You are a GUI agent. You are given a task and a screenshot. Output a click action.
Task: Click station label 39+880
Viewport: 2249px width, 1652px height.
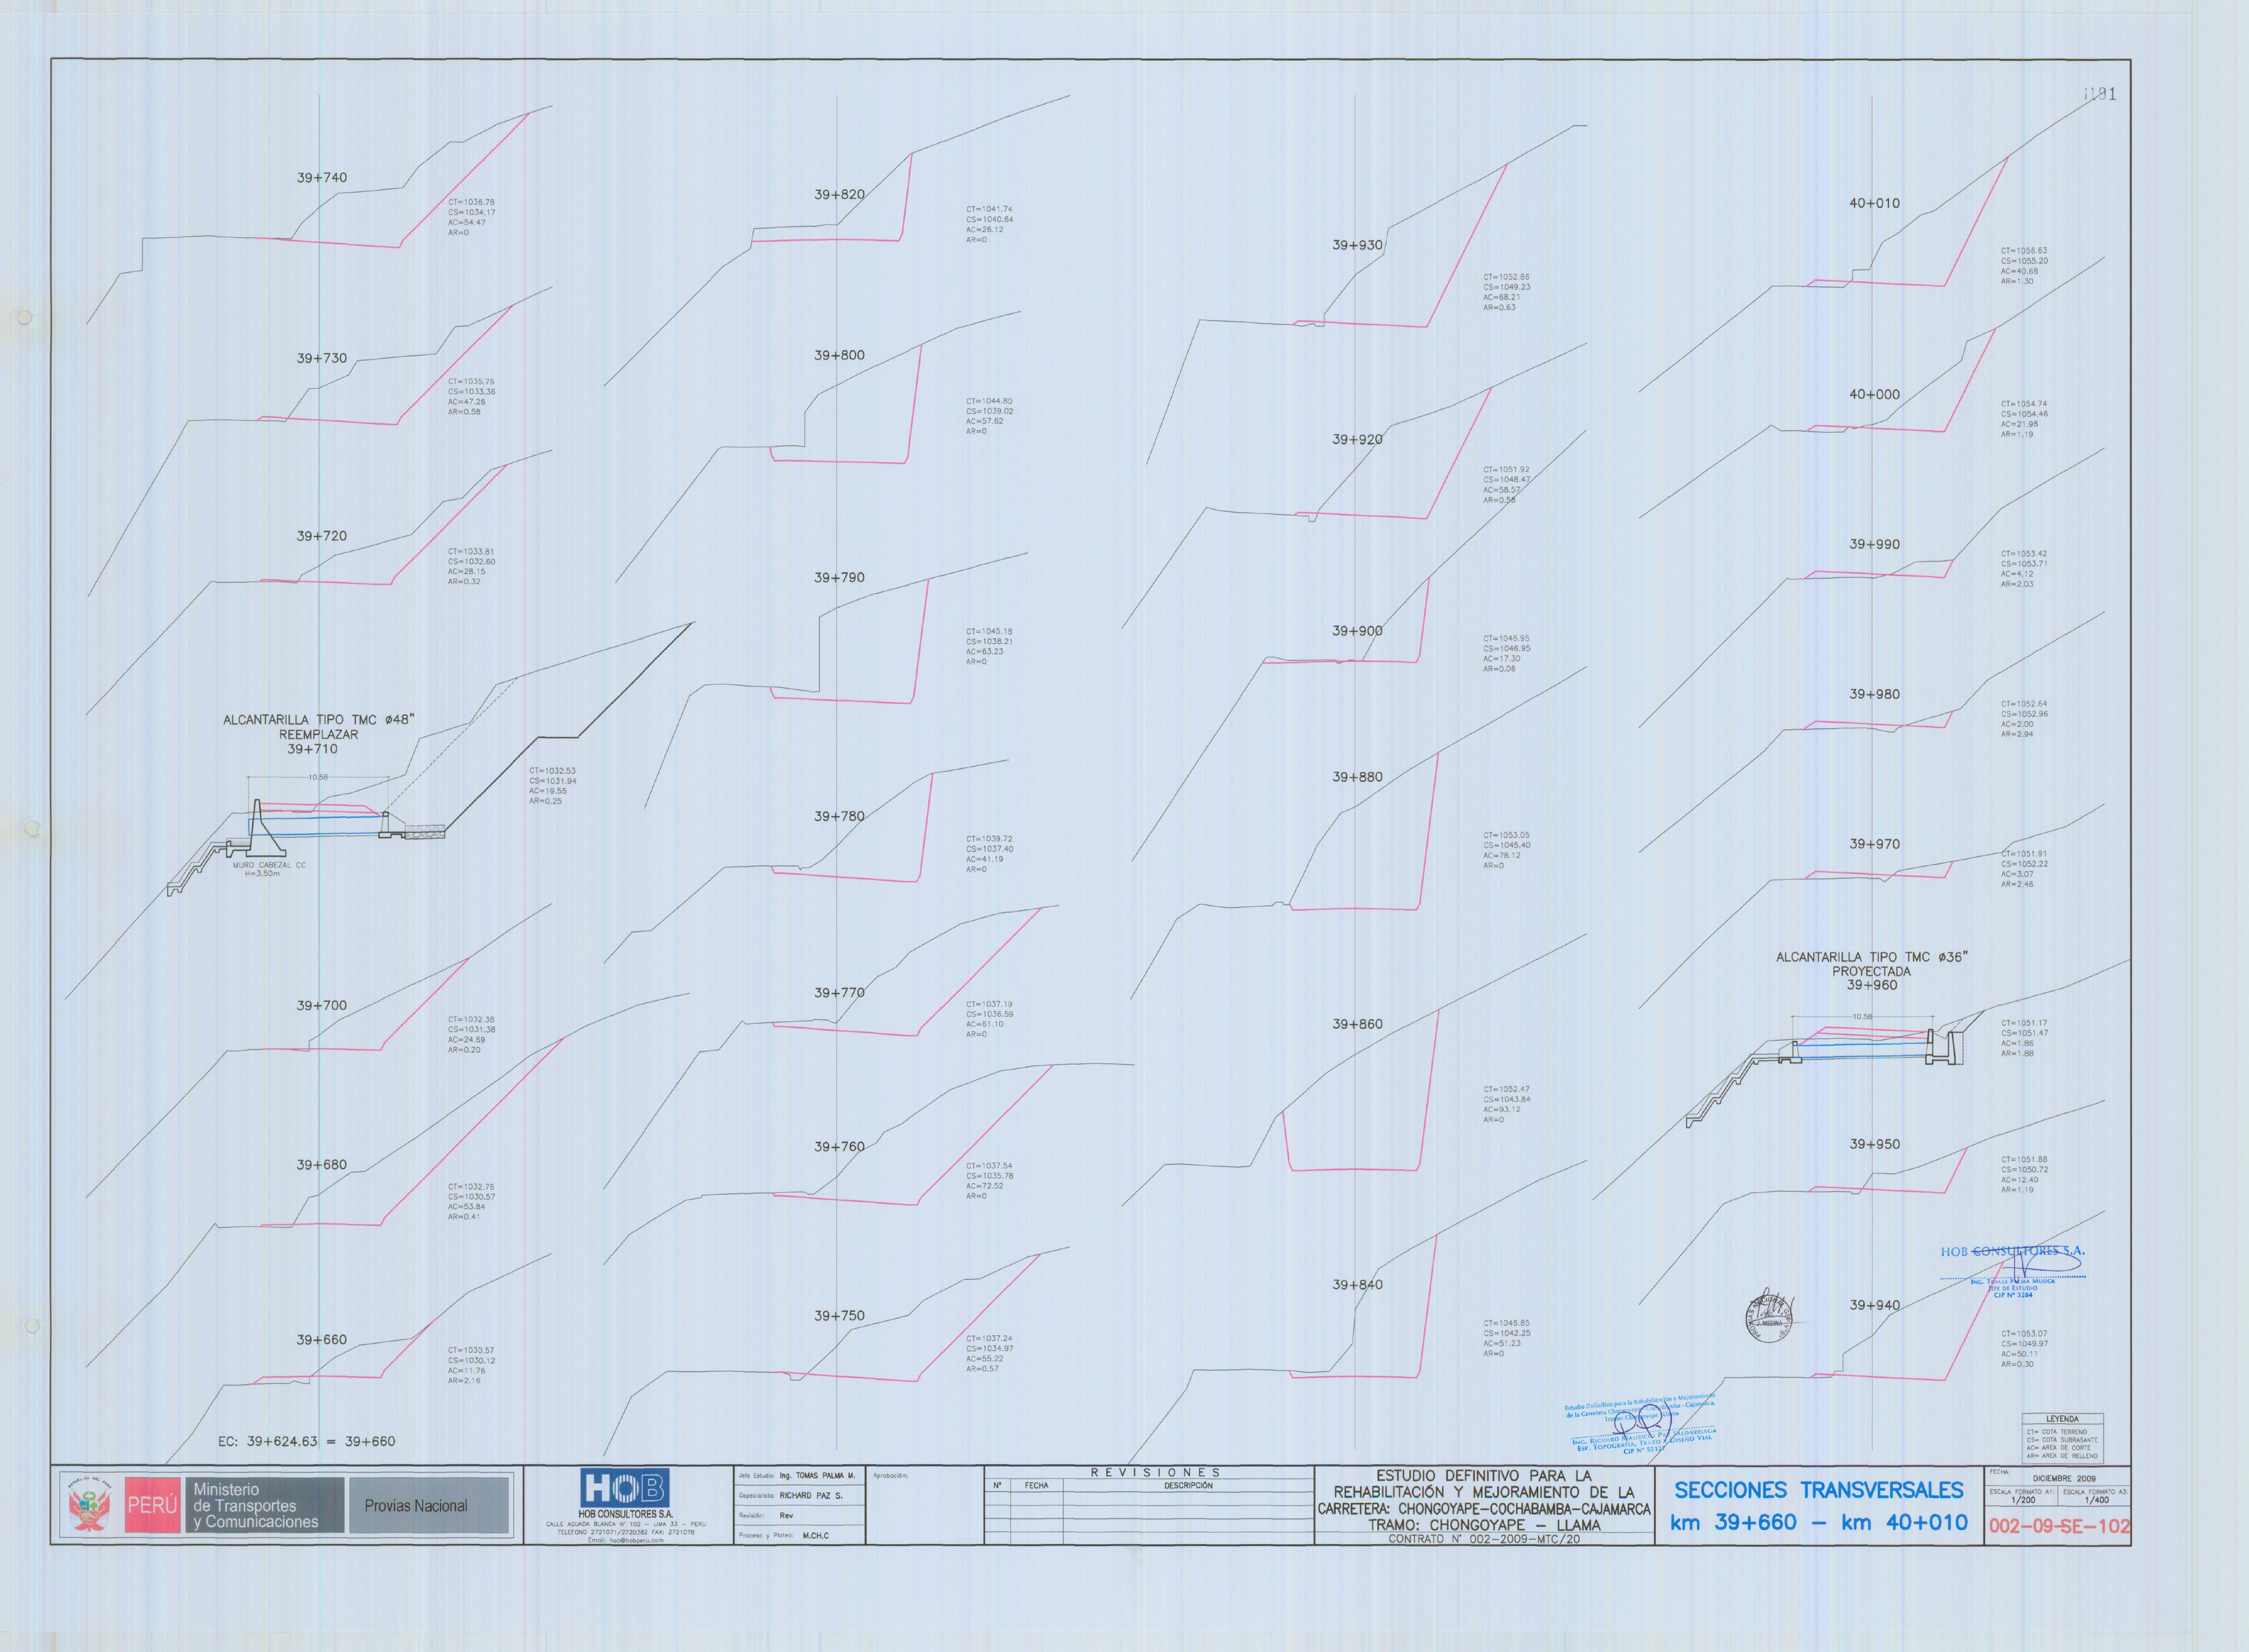pyautogui.click(x=1357, y=776)
